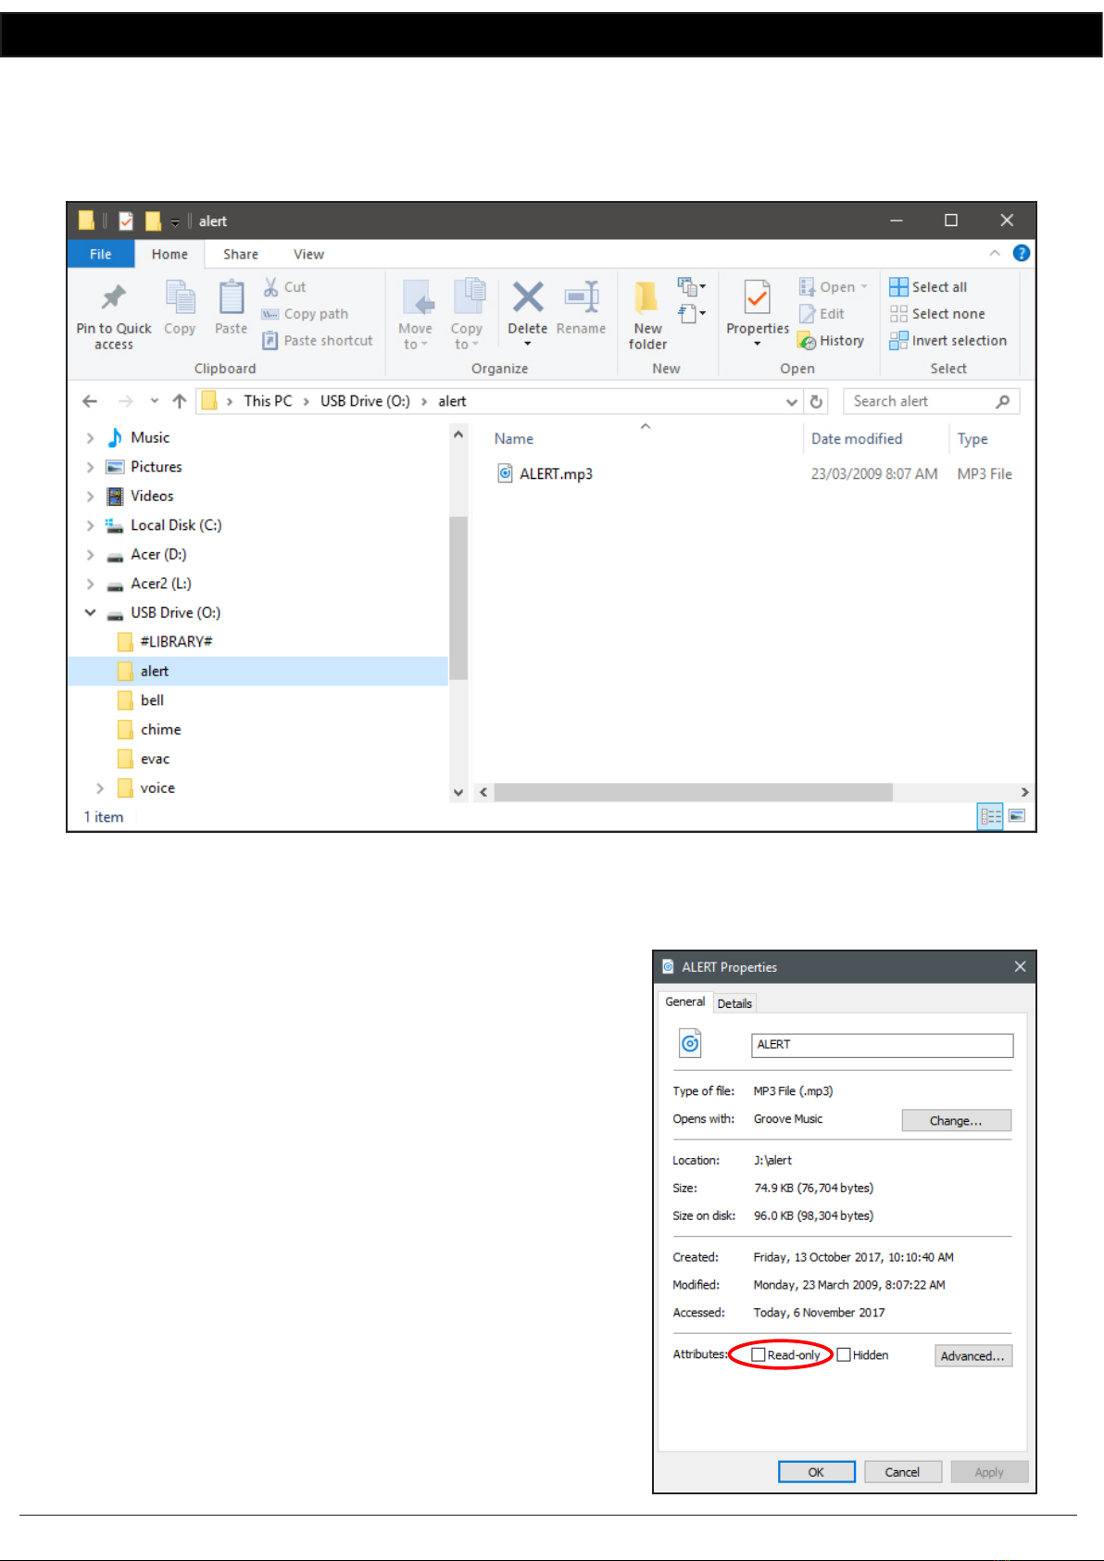Click the horizontal scrollbar in file list
The image size is (1104, 1561).
click(x=693, y=792)
